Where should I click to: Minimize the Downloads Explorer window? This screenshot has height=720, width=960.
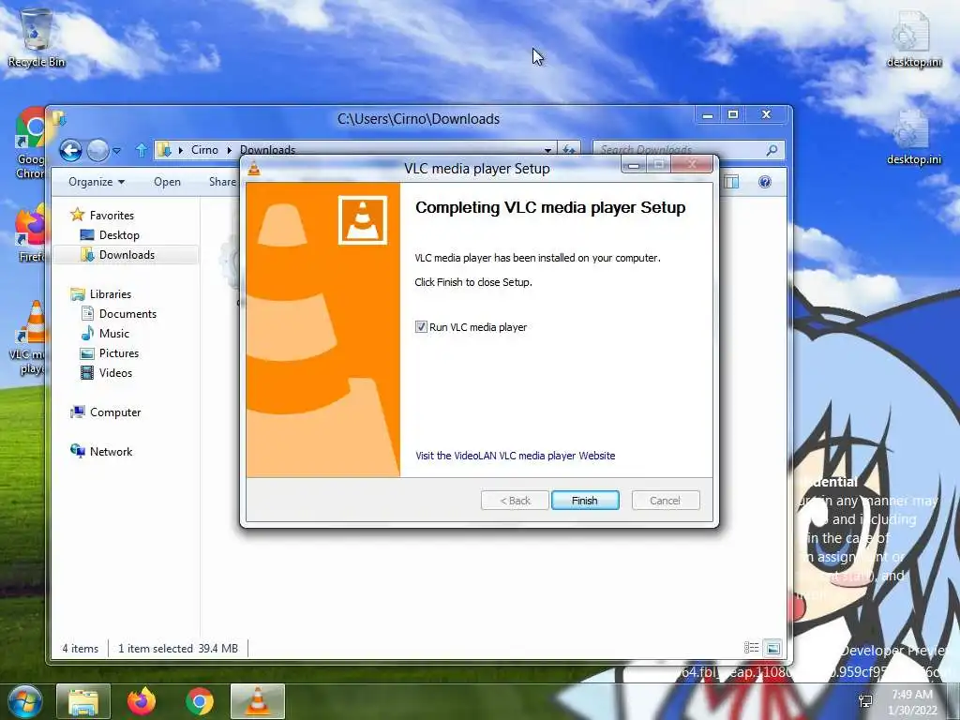[708, 114]
